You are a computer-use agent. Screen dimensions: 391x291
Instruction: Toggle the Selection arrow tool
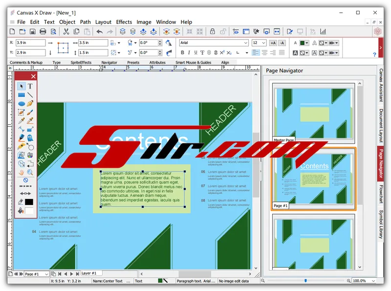click(x=22, y=87)
